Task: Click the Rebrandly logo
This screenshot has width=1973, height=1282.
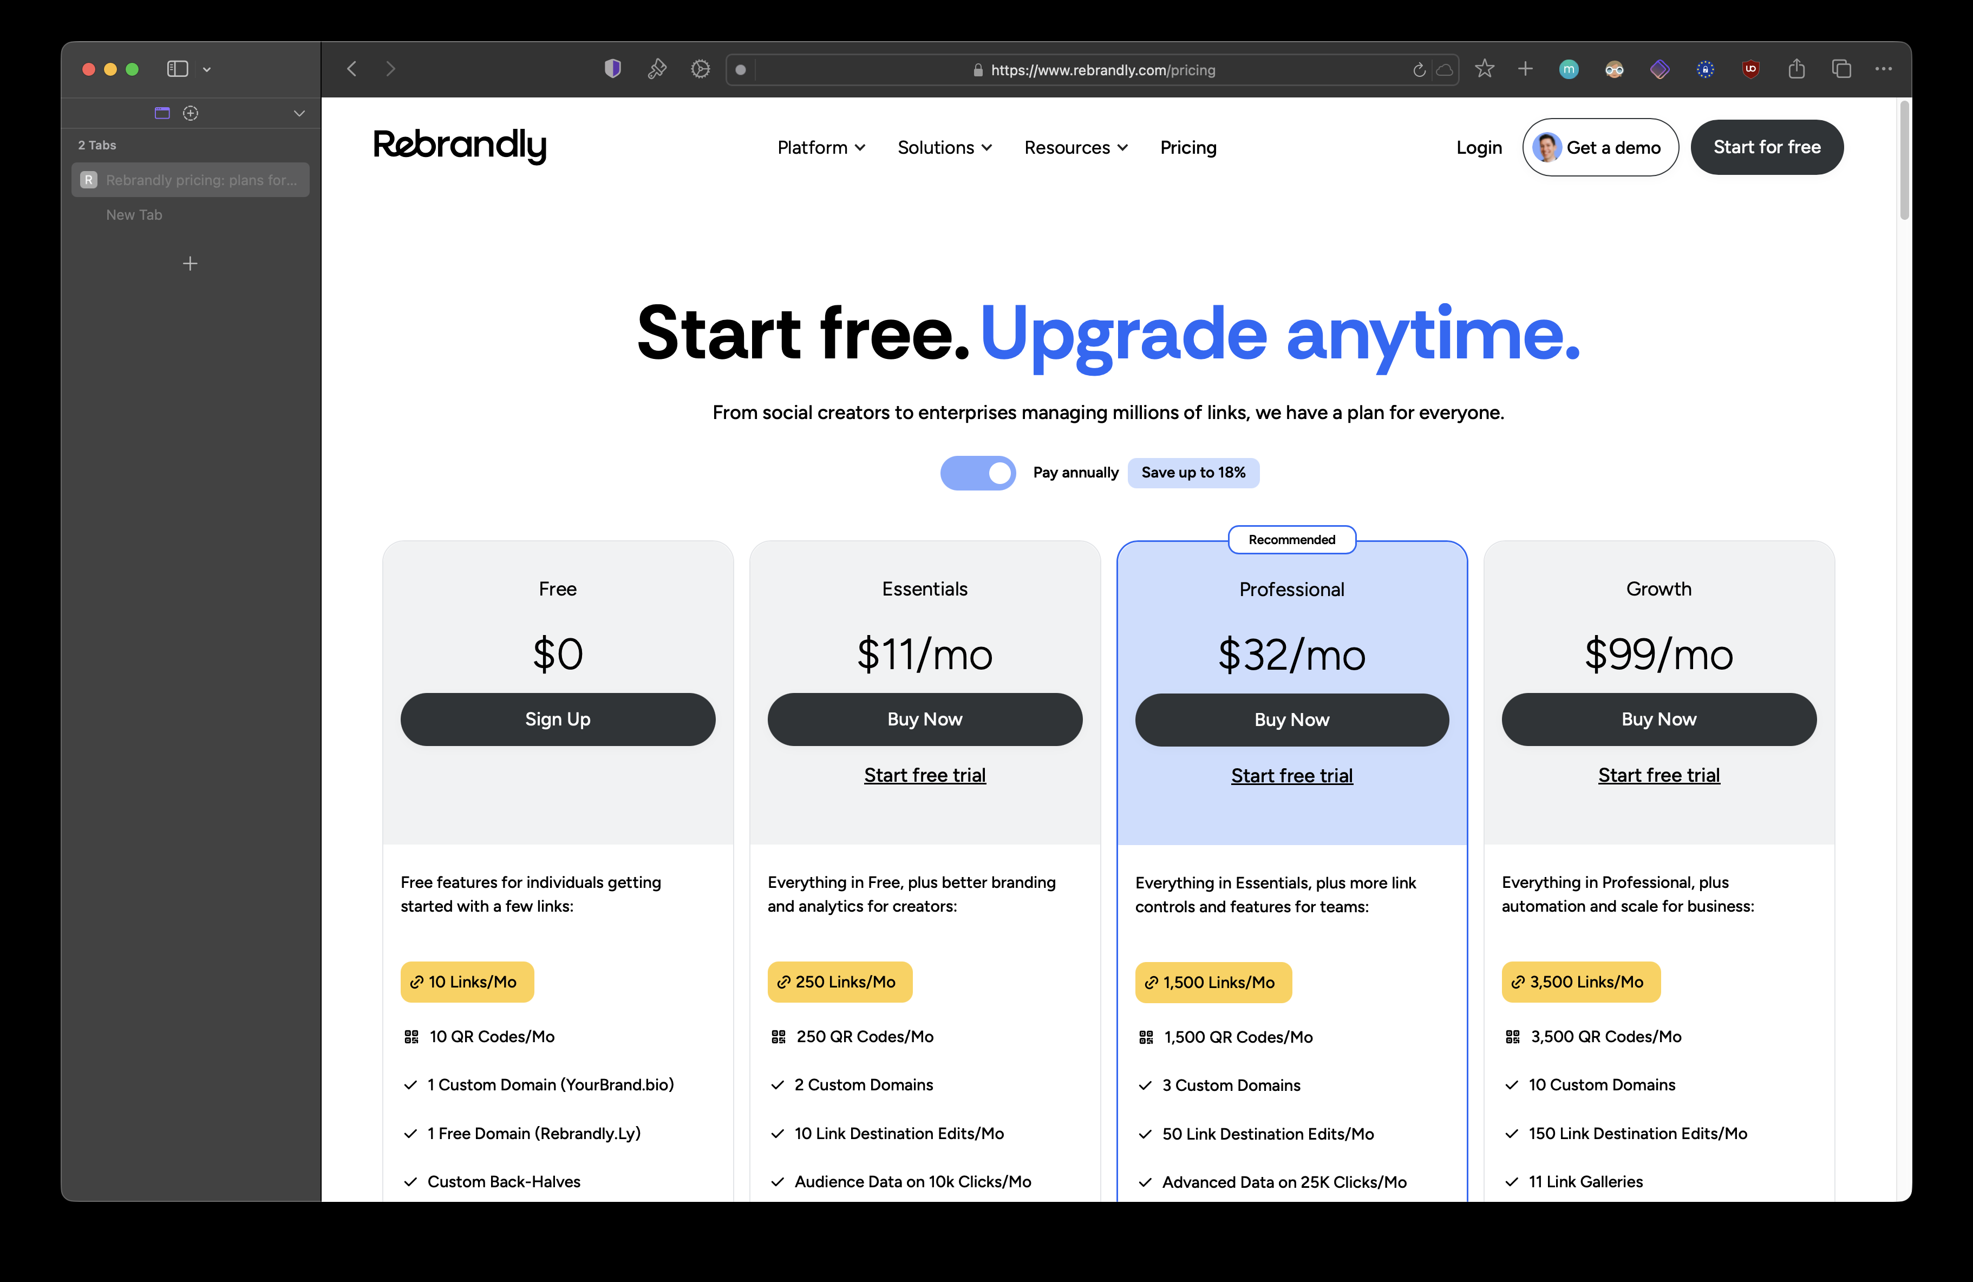Action: tap(460, 147)
